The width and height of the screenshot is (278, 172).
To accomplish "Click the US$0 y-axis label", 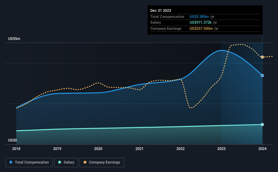I will [x=13, y=140].
